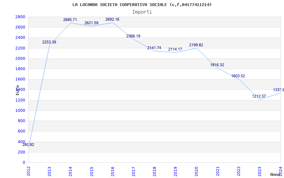284x178 pixels.
Task: Click x-axis year label 2018
Action: click(x=154, y=171)
